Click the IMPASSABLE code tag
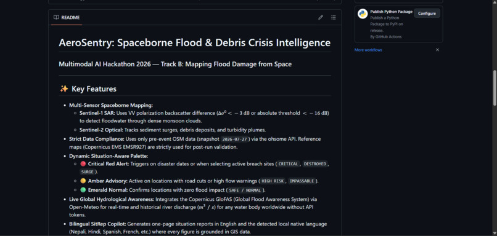The height and width of the screenshot is (236, 497). [x=301, y=181]
